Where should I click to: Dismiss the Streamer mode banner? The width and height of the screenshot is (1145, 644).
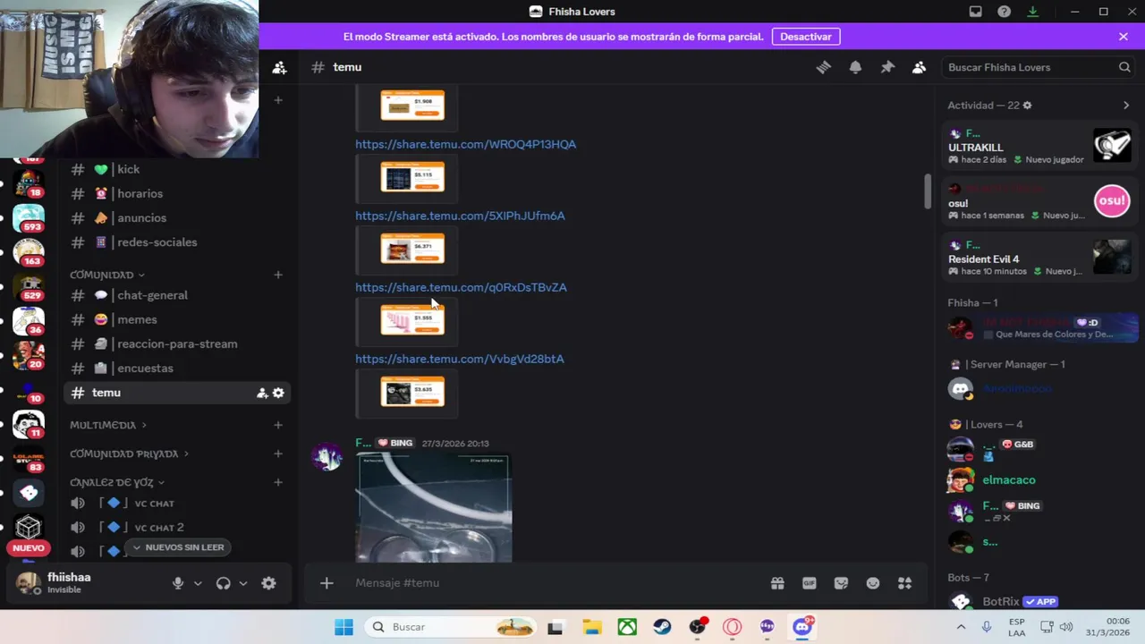[x=1124, y=37]
